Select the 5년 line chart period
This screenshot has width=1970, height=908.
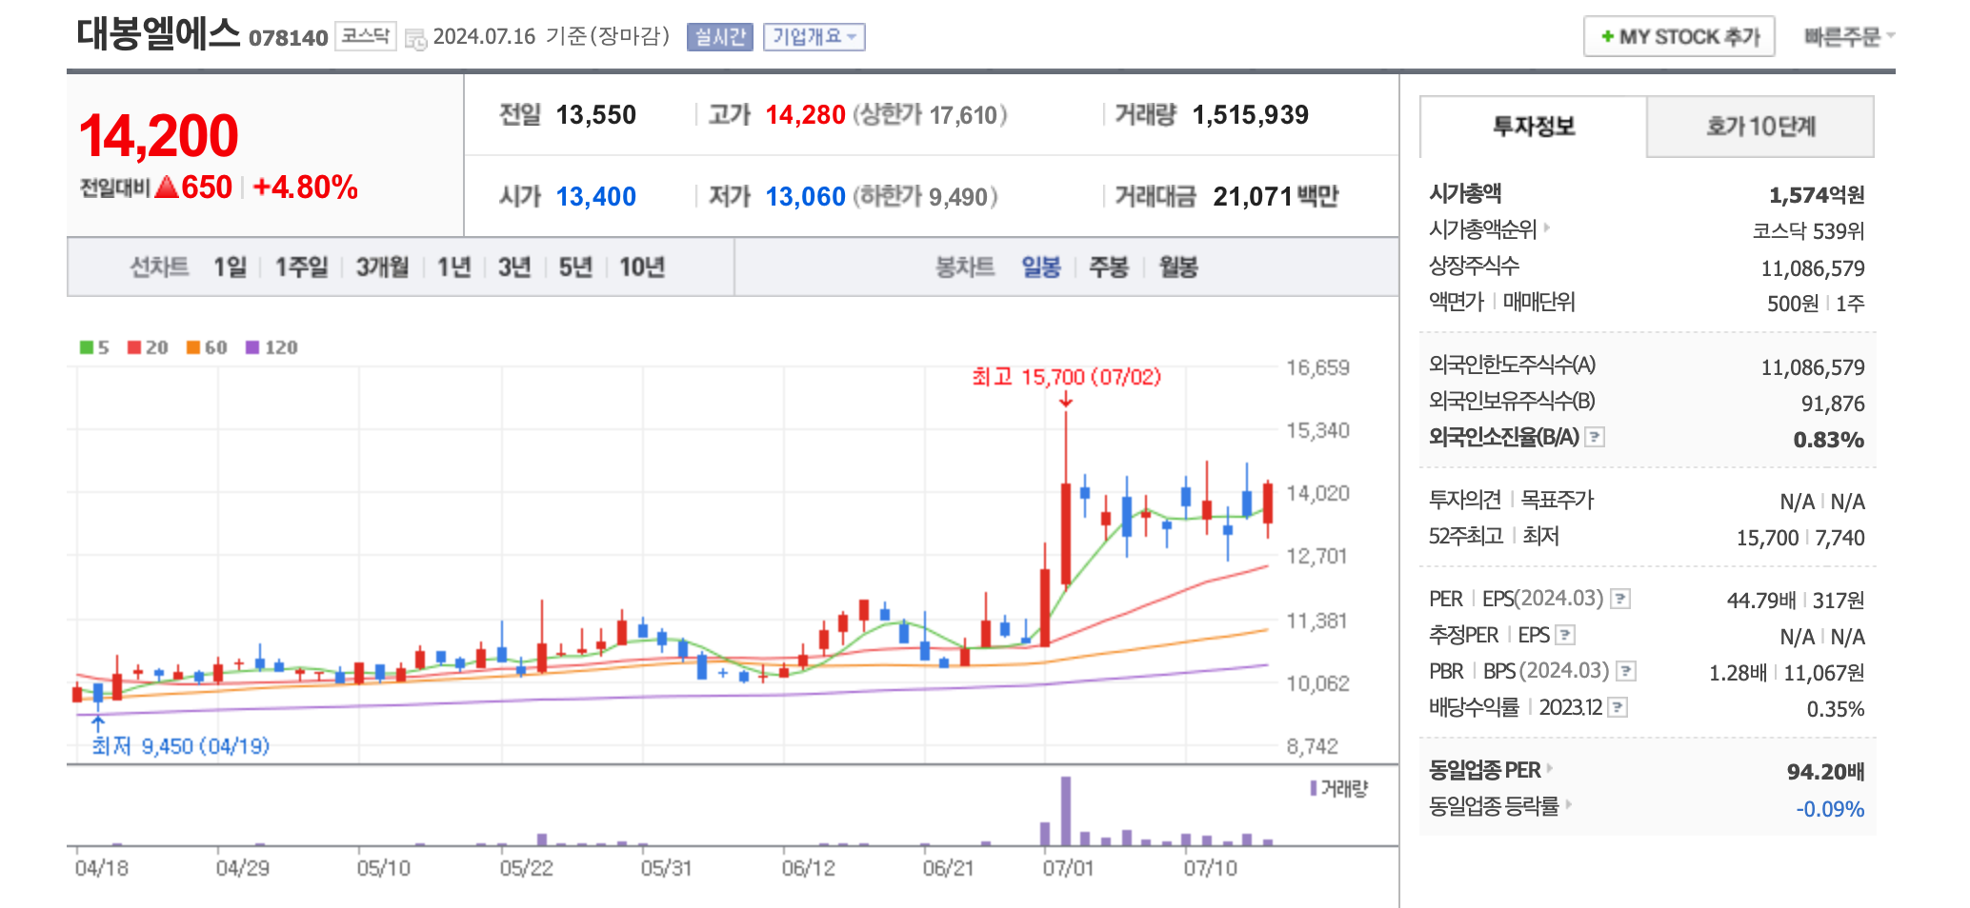[575, 267]
